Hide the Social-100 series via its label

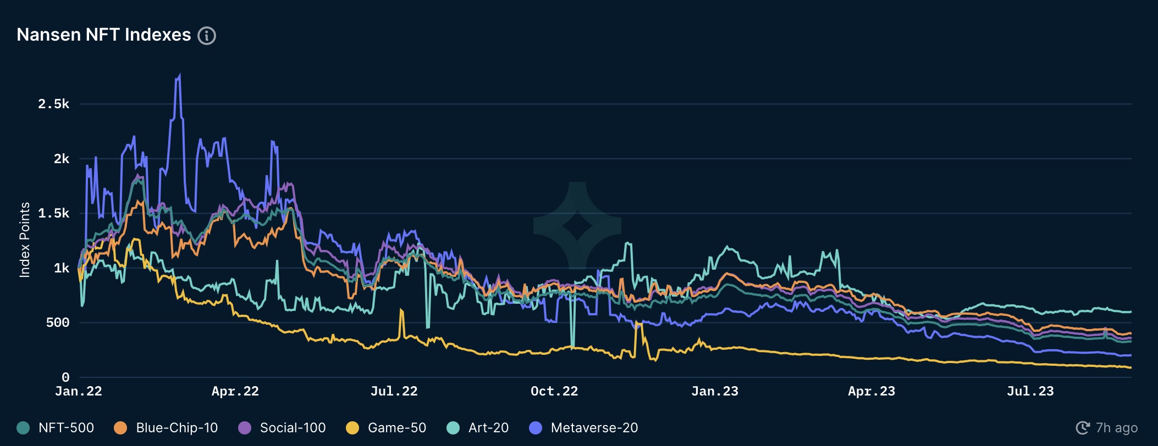(x=293, y=428)
